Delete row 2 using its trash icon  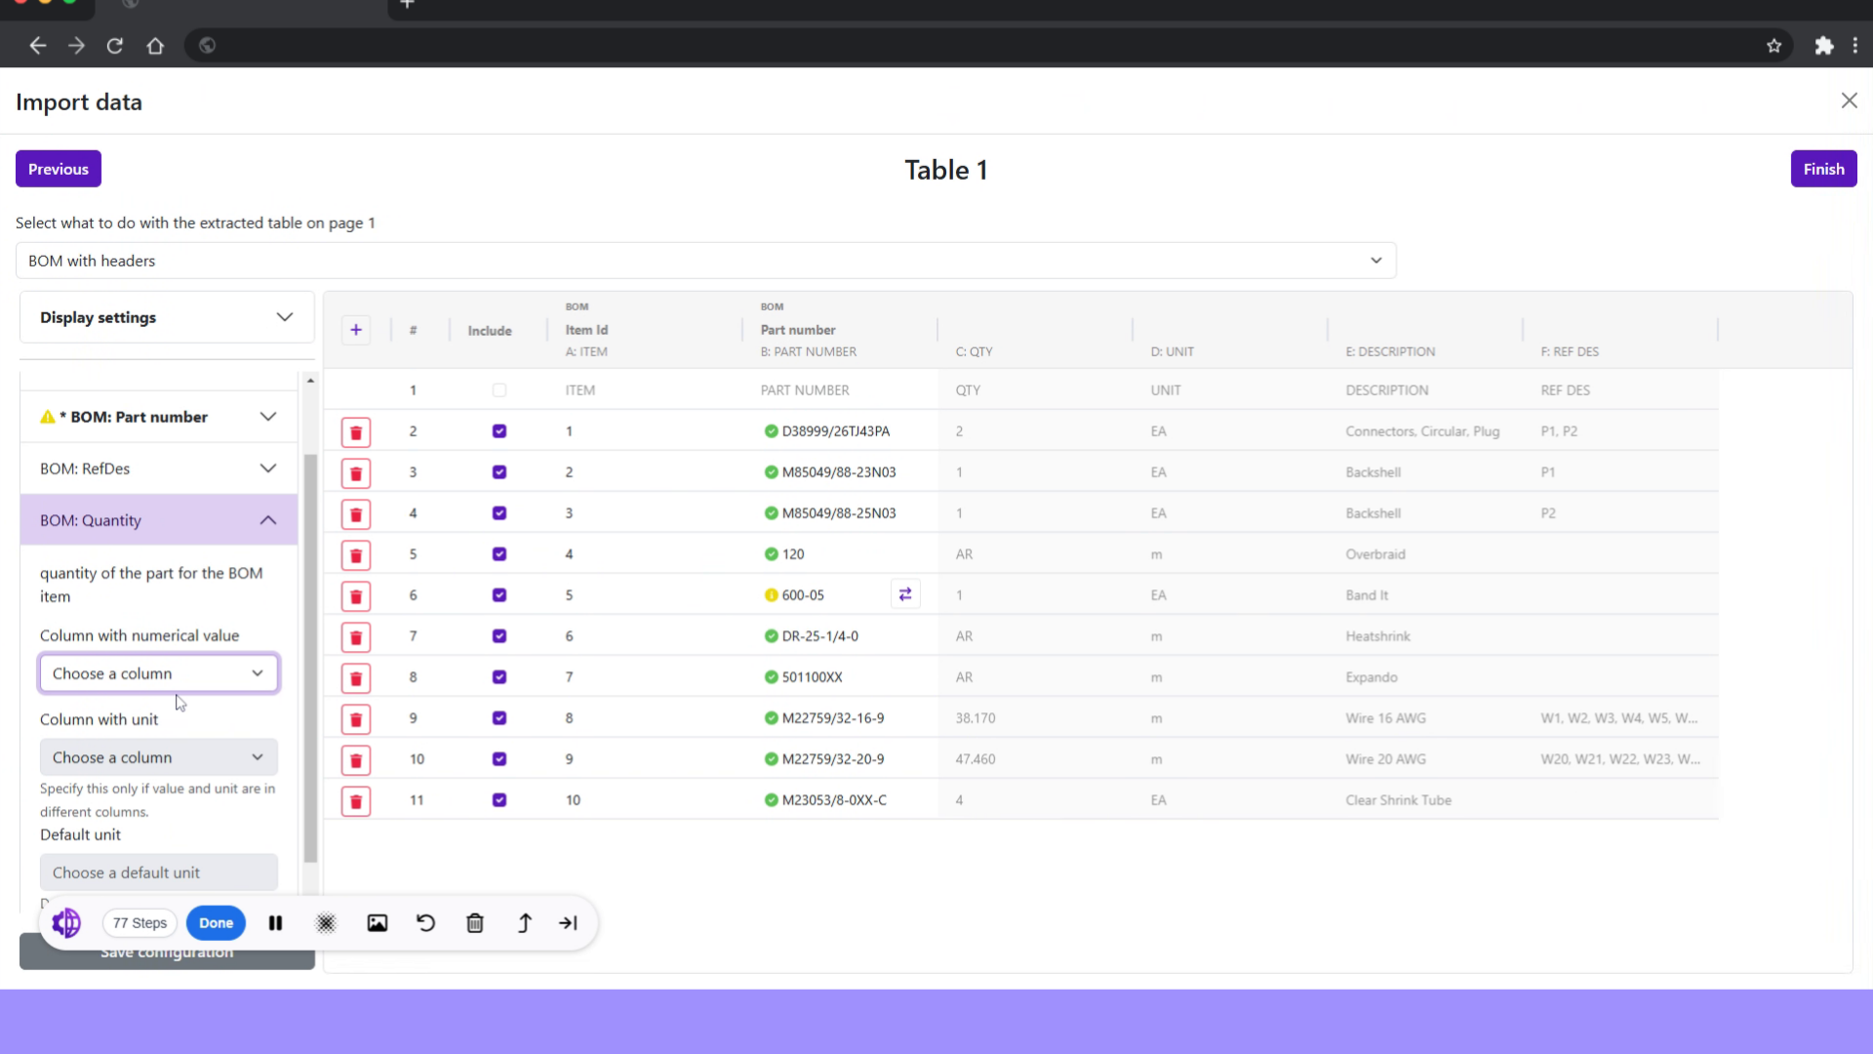point(355,431)
